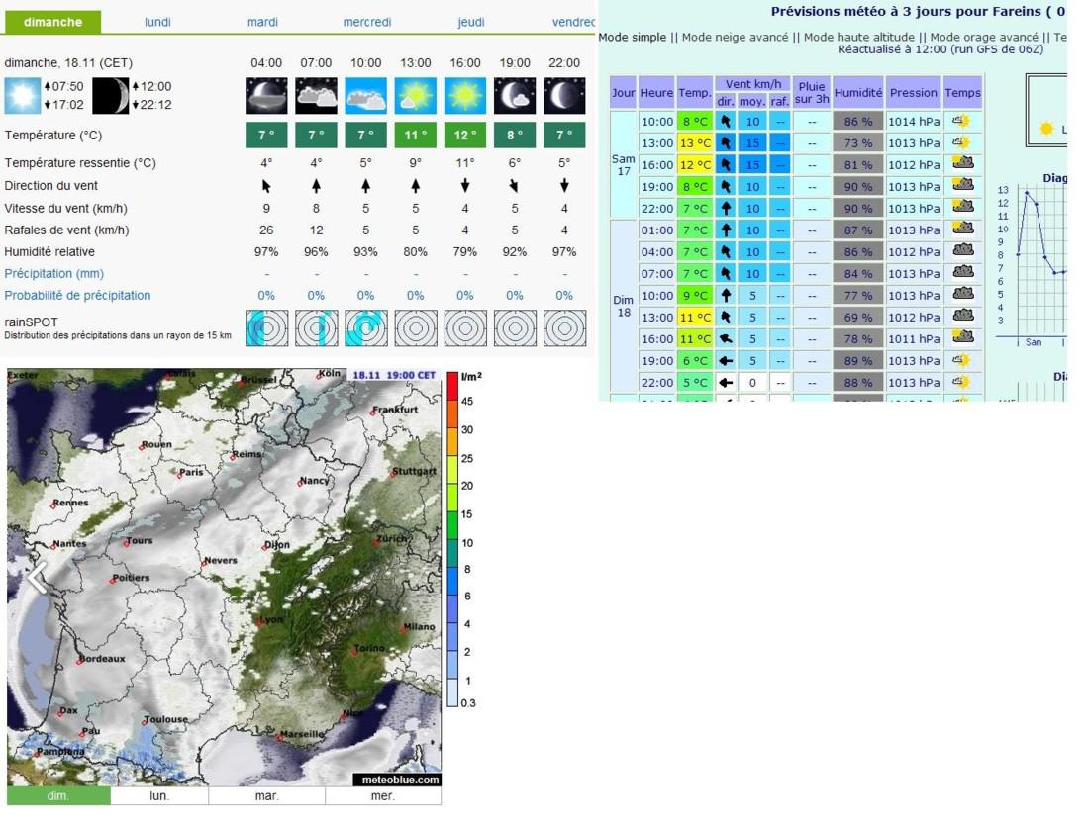Select Mode orage avancé view
The width and height of the screenshot is (1089, 827).
(984, 37)
